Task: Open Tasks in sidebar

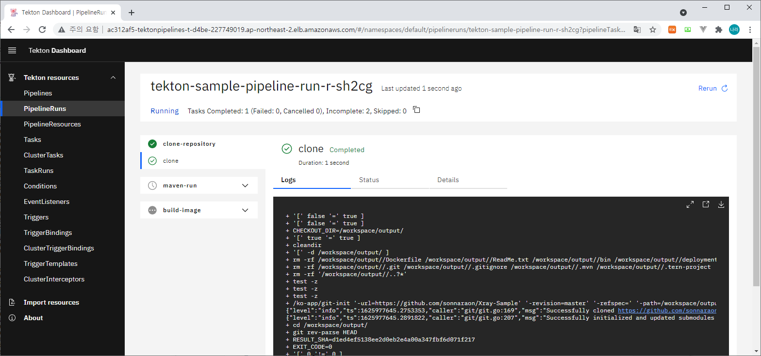Action: click(62, 139)
